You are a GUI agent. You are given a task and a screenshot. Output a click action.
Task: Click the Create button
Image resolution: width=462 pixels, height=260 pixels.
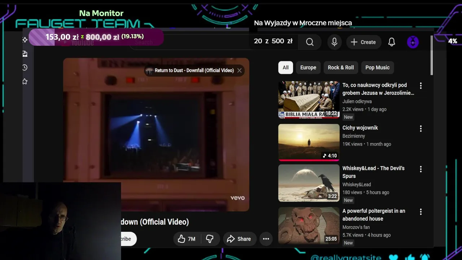(x=363, y=42)
